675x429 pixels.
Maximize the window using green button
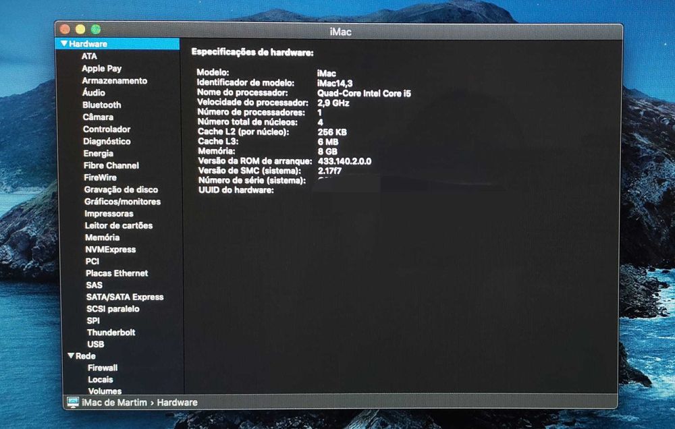click(x=96, y=29)
